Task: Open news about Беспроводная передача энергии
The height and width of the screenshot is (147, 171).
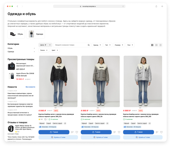Action: (20, 105)
